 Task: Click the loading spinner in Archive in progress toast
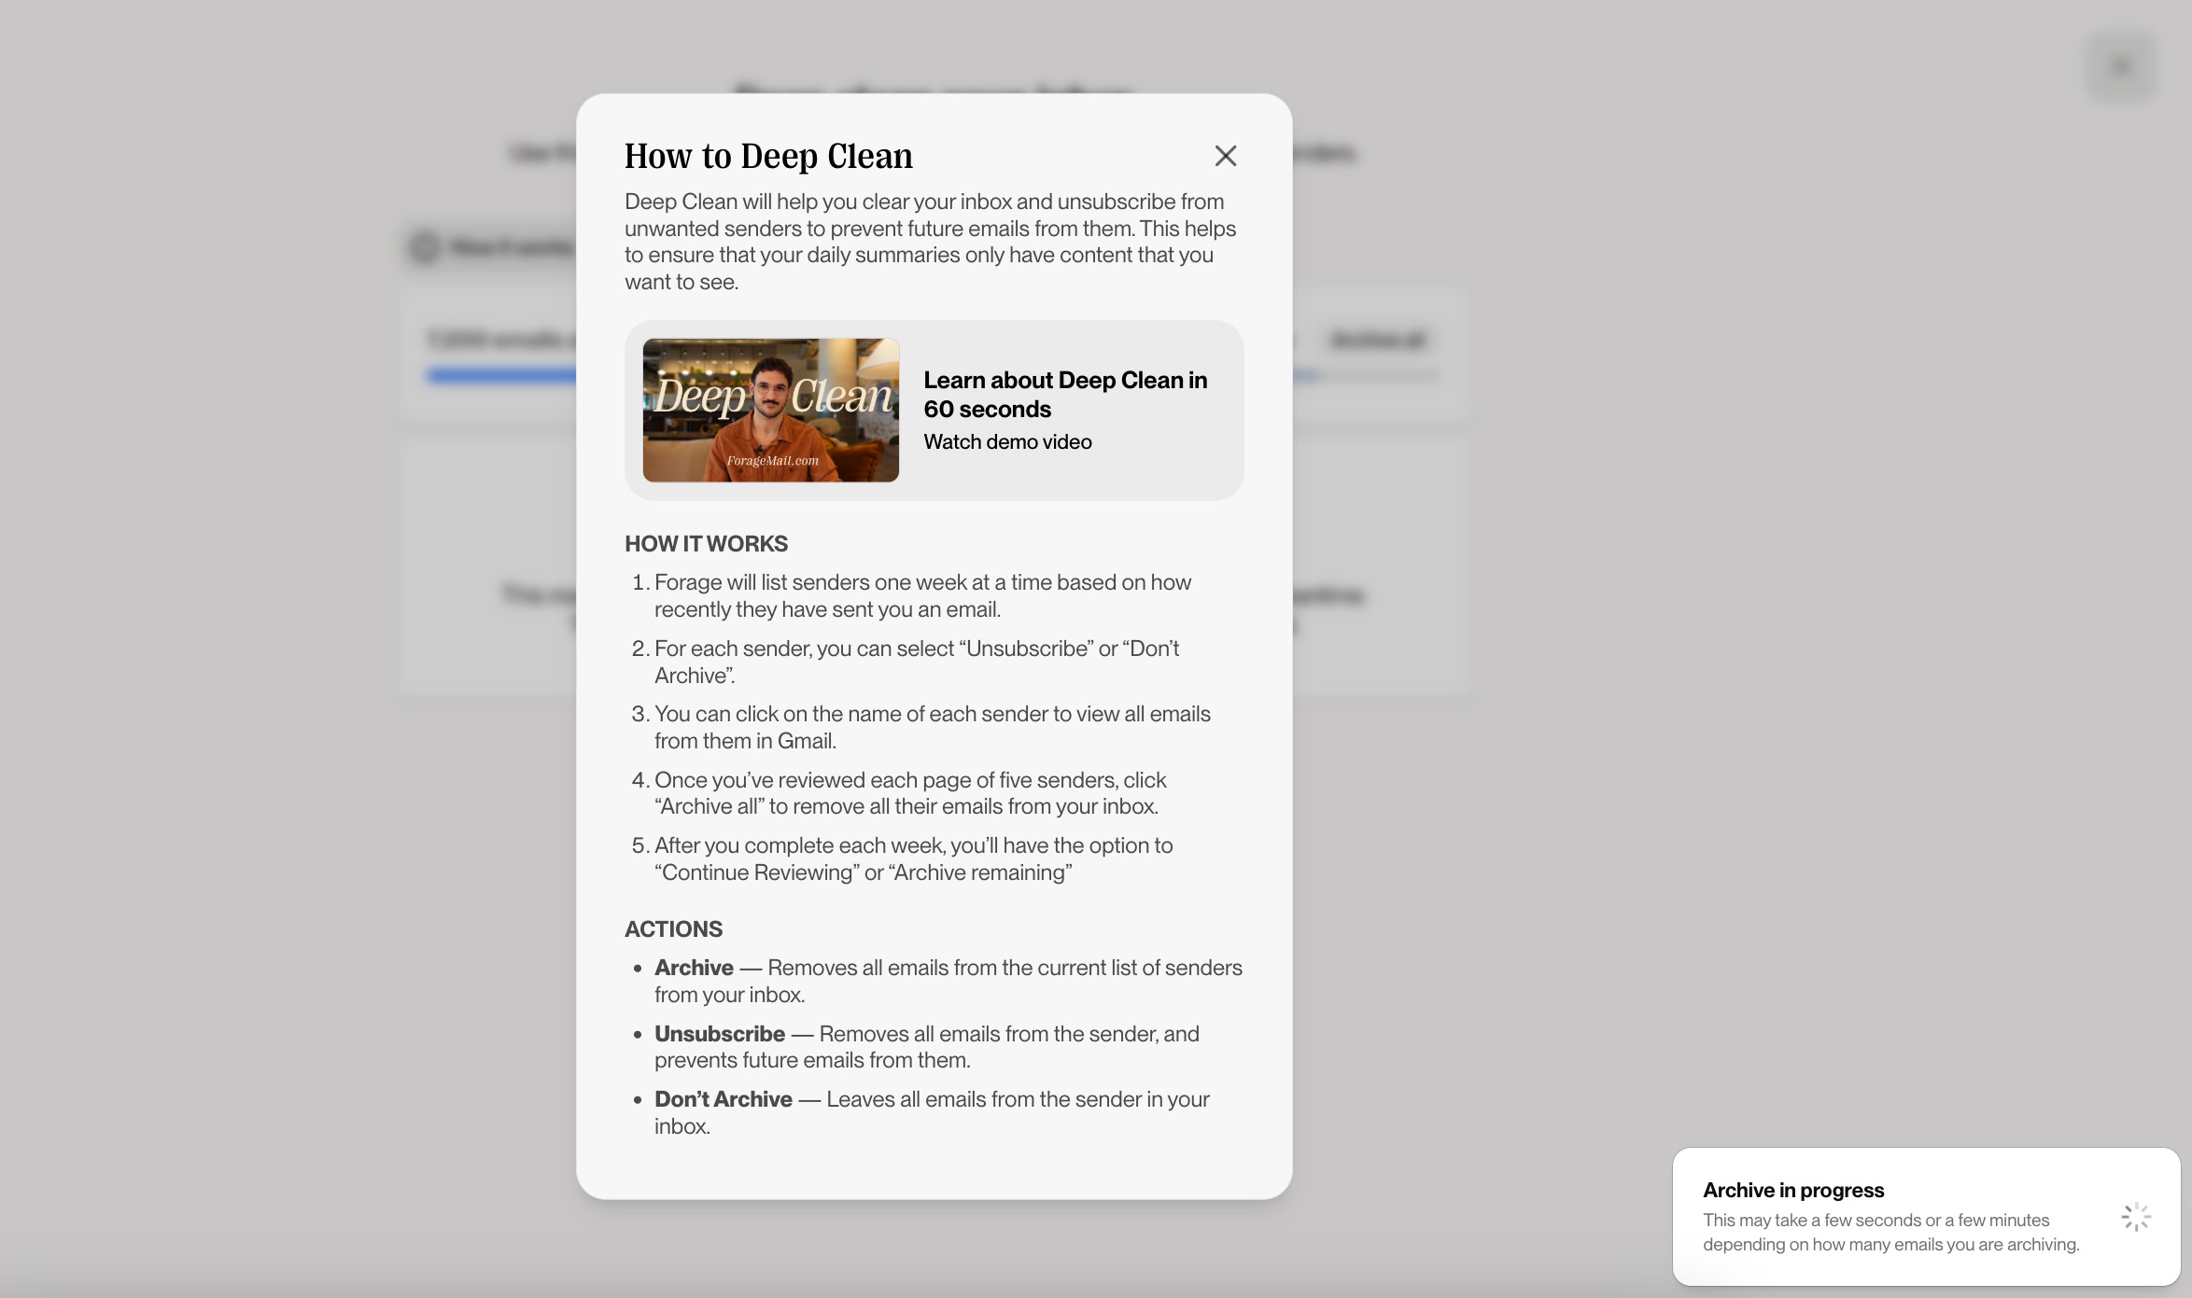coord(2135,1217)
